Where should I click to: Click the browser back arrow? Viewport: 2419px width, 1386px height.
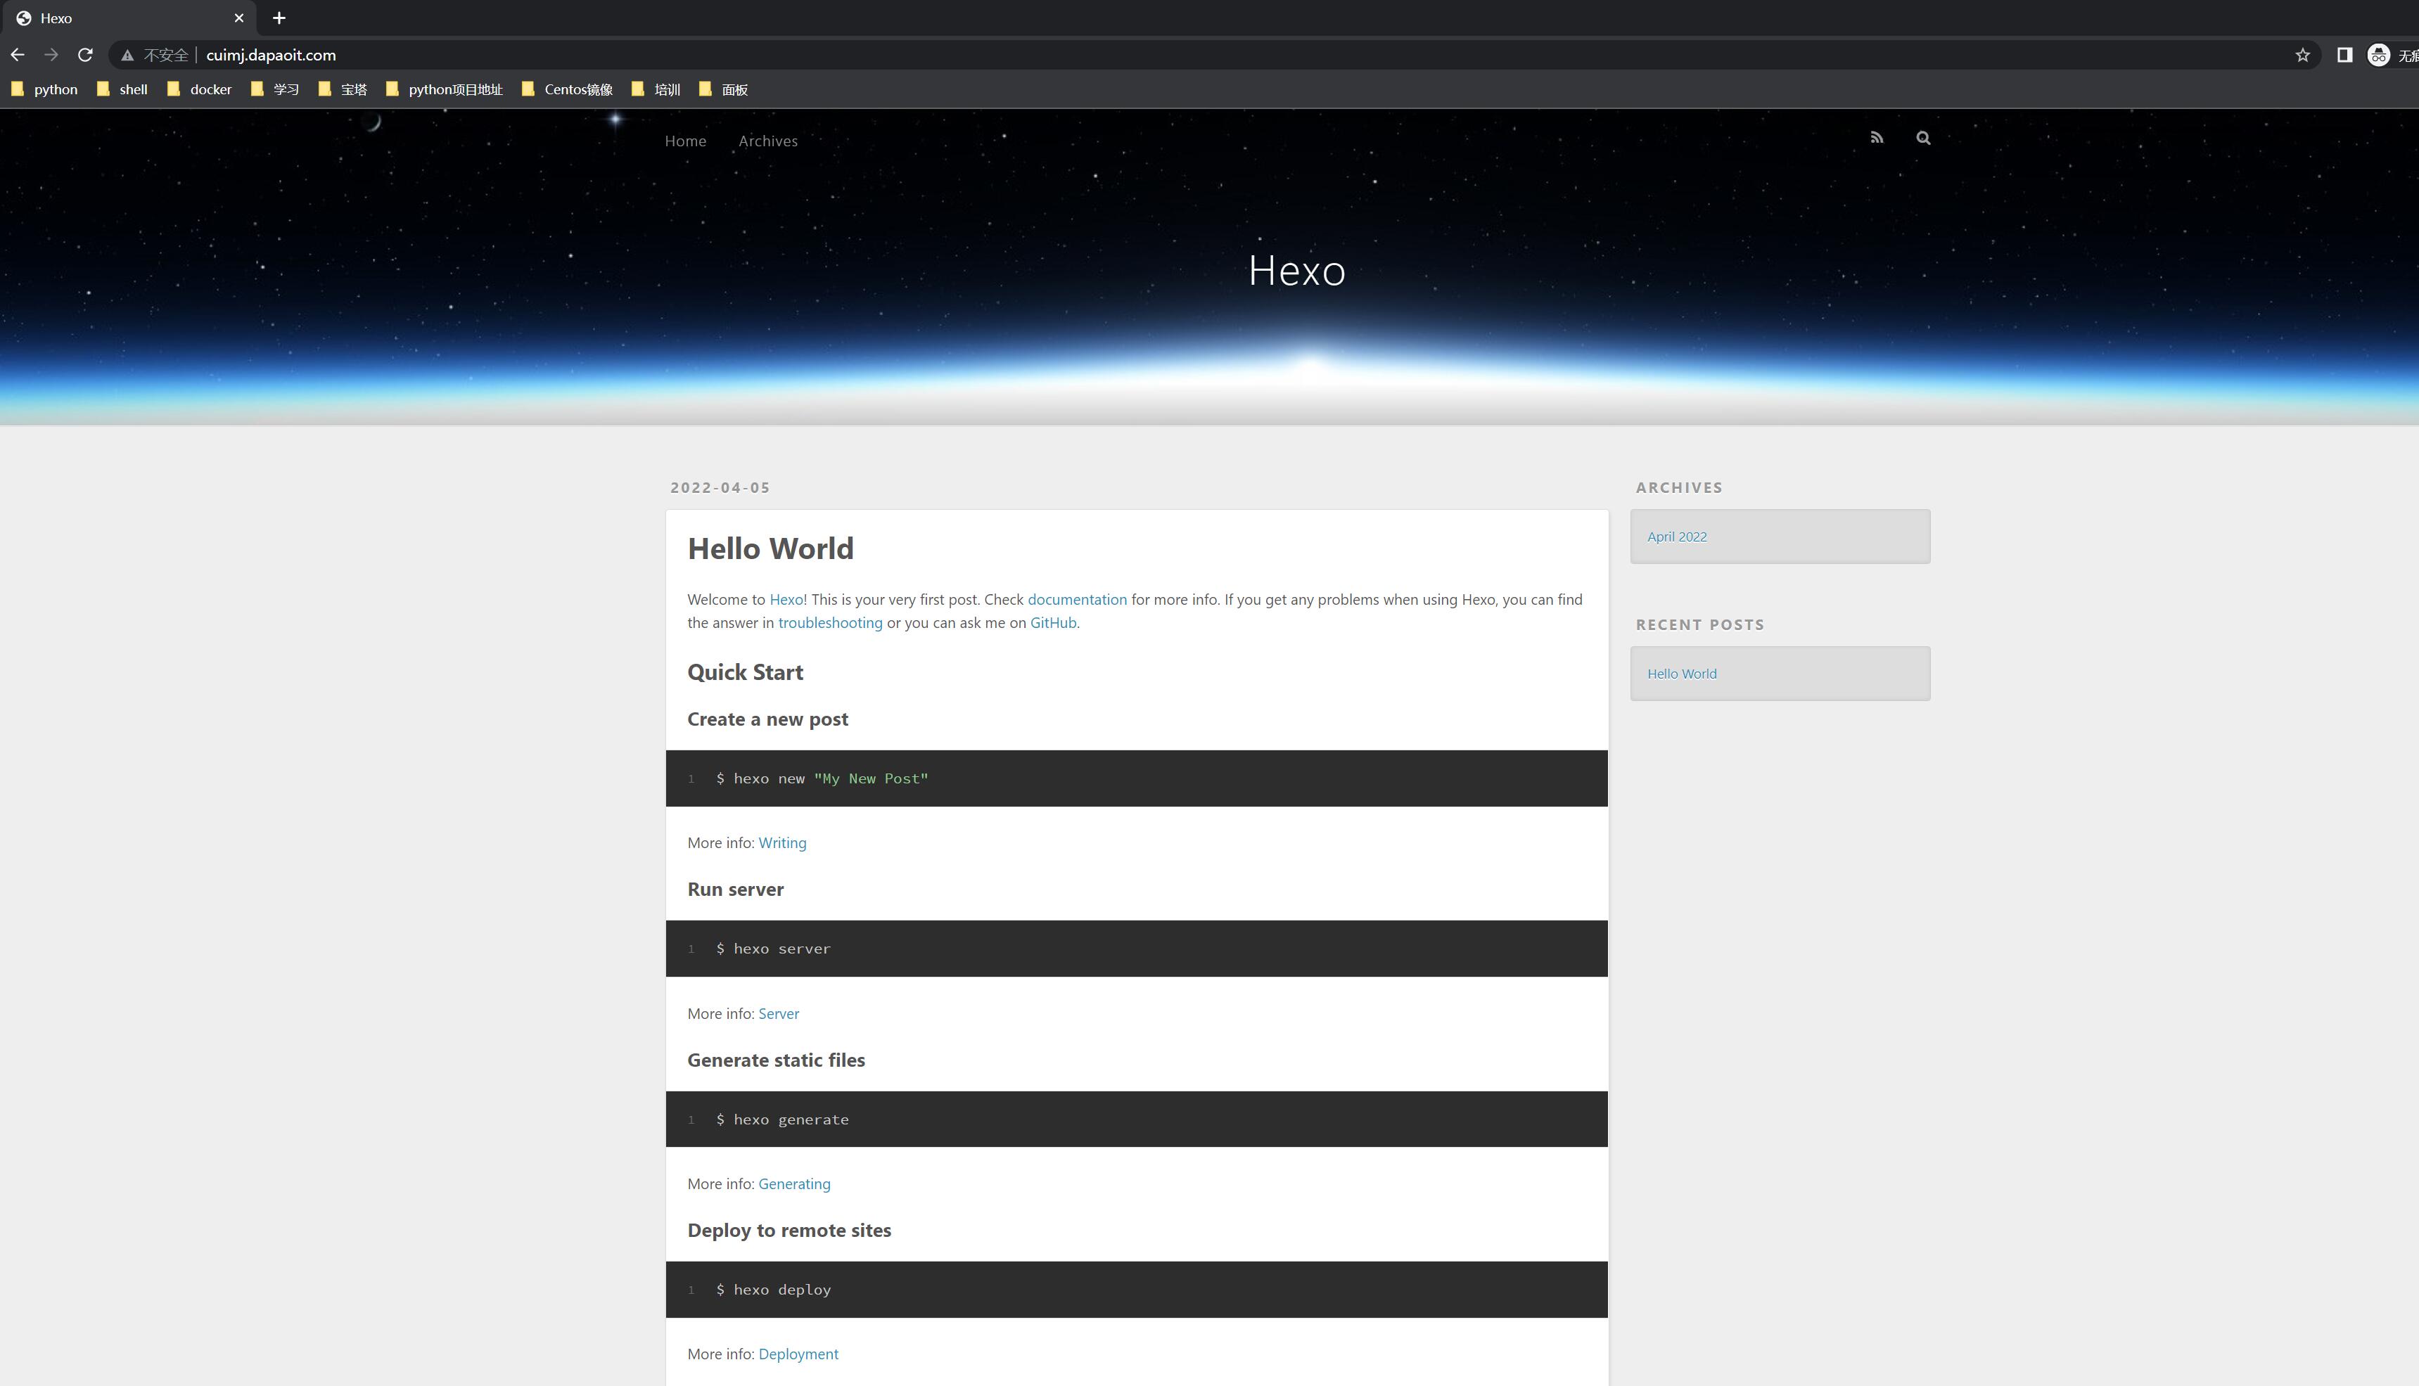[x=17, y=56]
